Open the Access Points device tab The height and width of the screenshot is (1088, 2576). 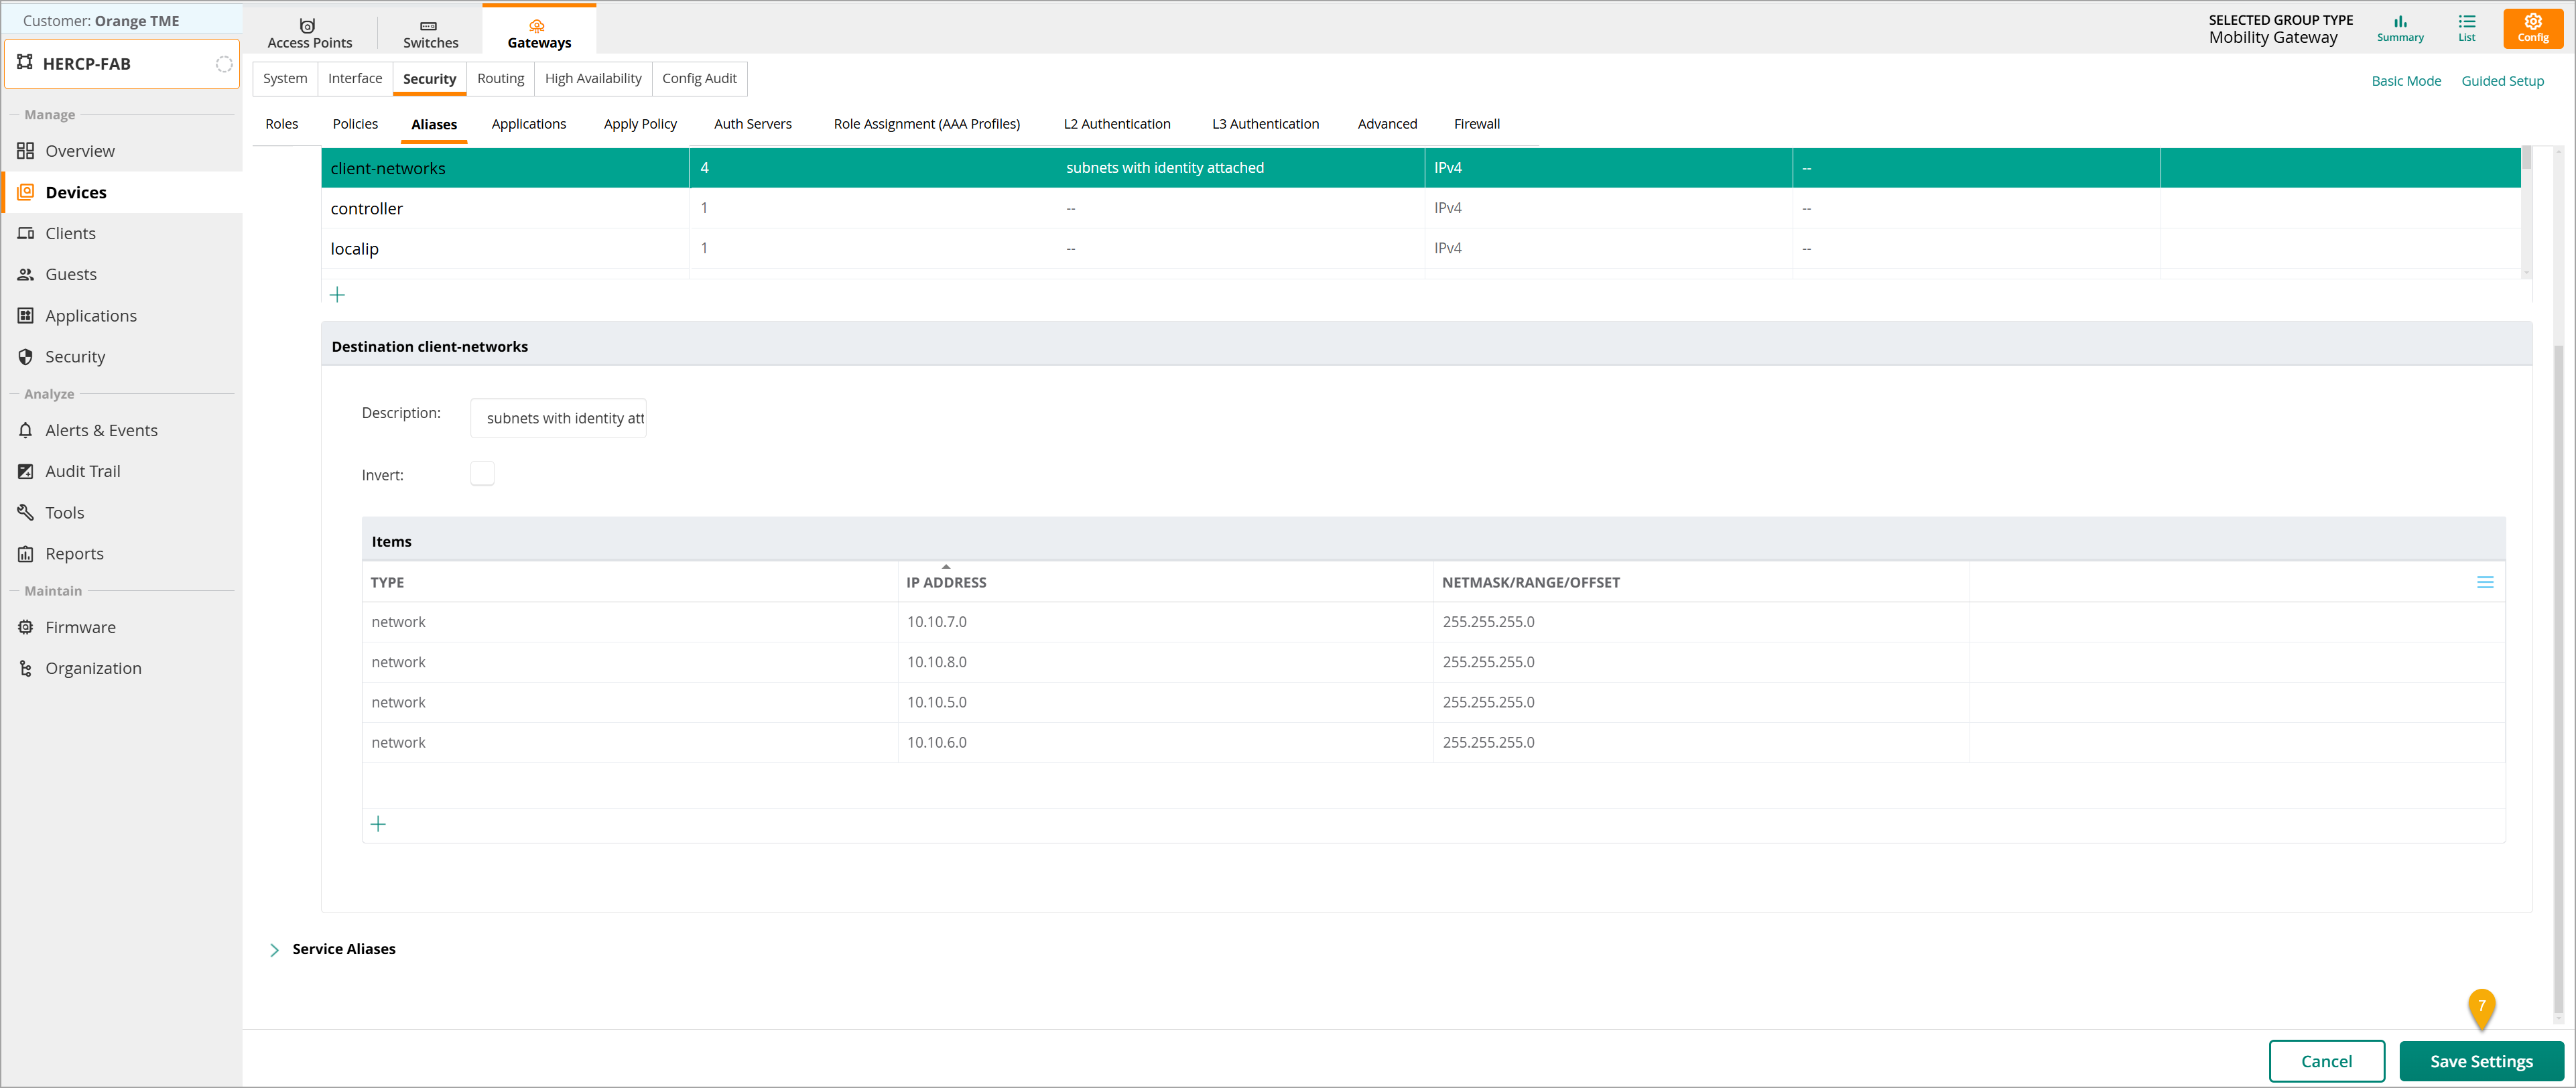click(309, 33)
